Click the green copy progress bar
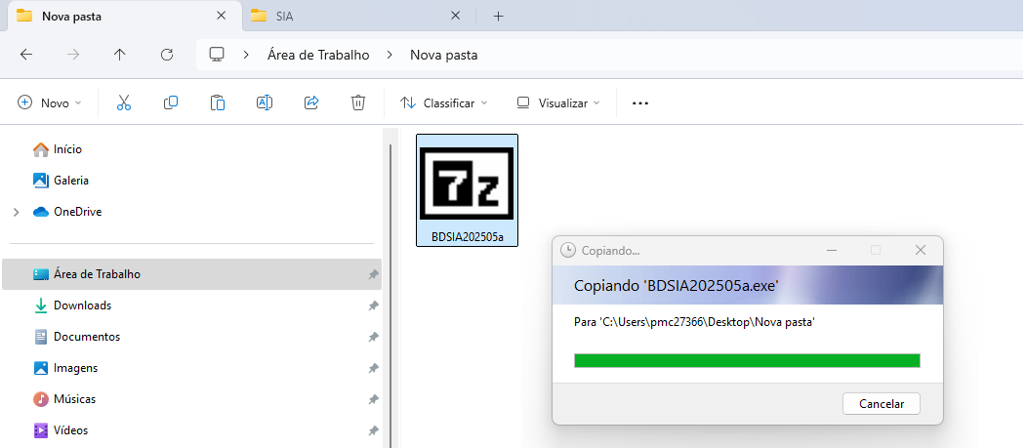 click(x=747, y=361)
